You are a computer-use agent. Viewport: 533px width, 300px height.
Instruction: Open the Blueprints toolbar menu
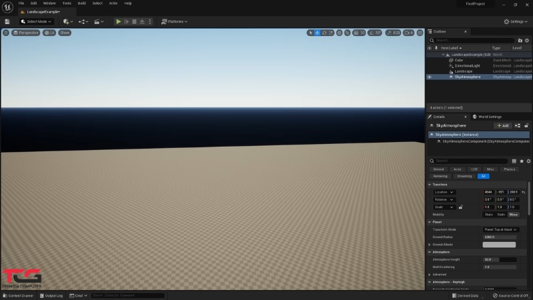pos(83,21)
